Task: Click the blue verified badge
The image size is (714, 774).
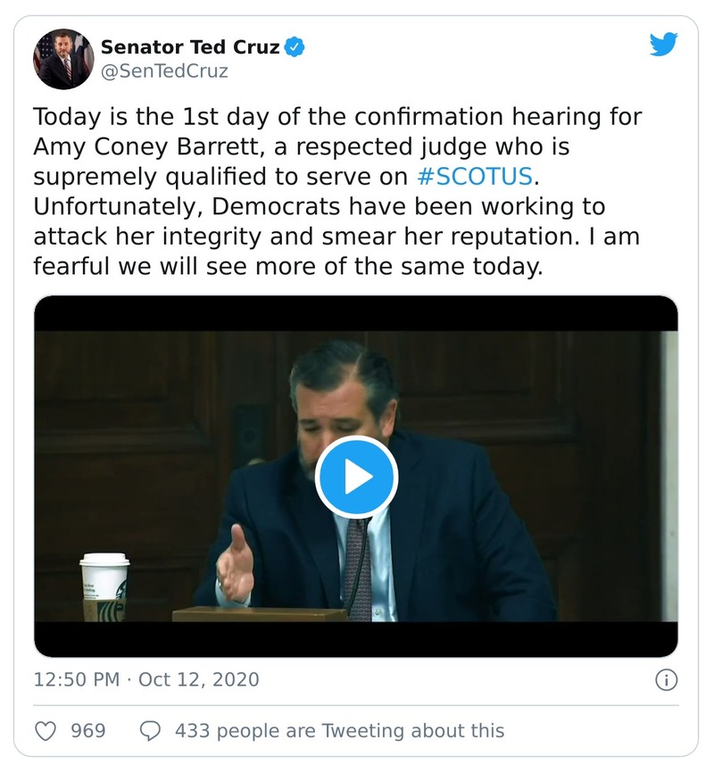Action: coord(295,46)
